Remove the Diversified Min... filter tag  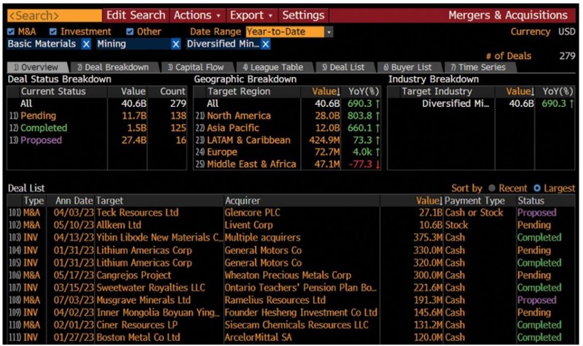[265, 44]
